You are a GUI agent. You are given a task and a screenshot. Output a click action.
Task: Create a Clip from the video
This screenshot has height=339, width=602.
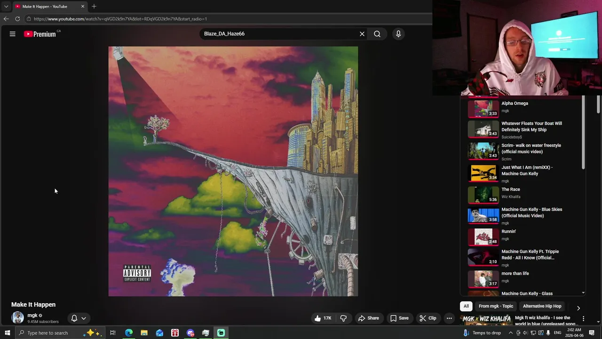click(x=428, y=318)
